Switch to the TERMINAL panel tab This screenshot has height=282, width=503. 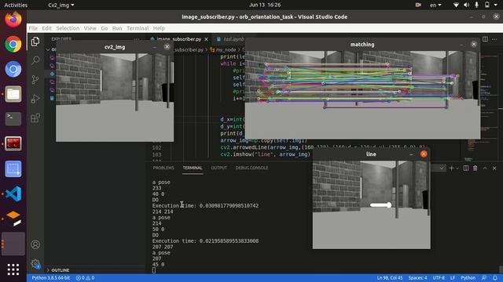193,168
